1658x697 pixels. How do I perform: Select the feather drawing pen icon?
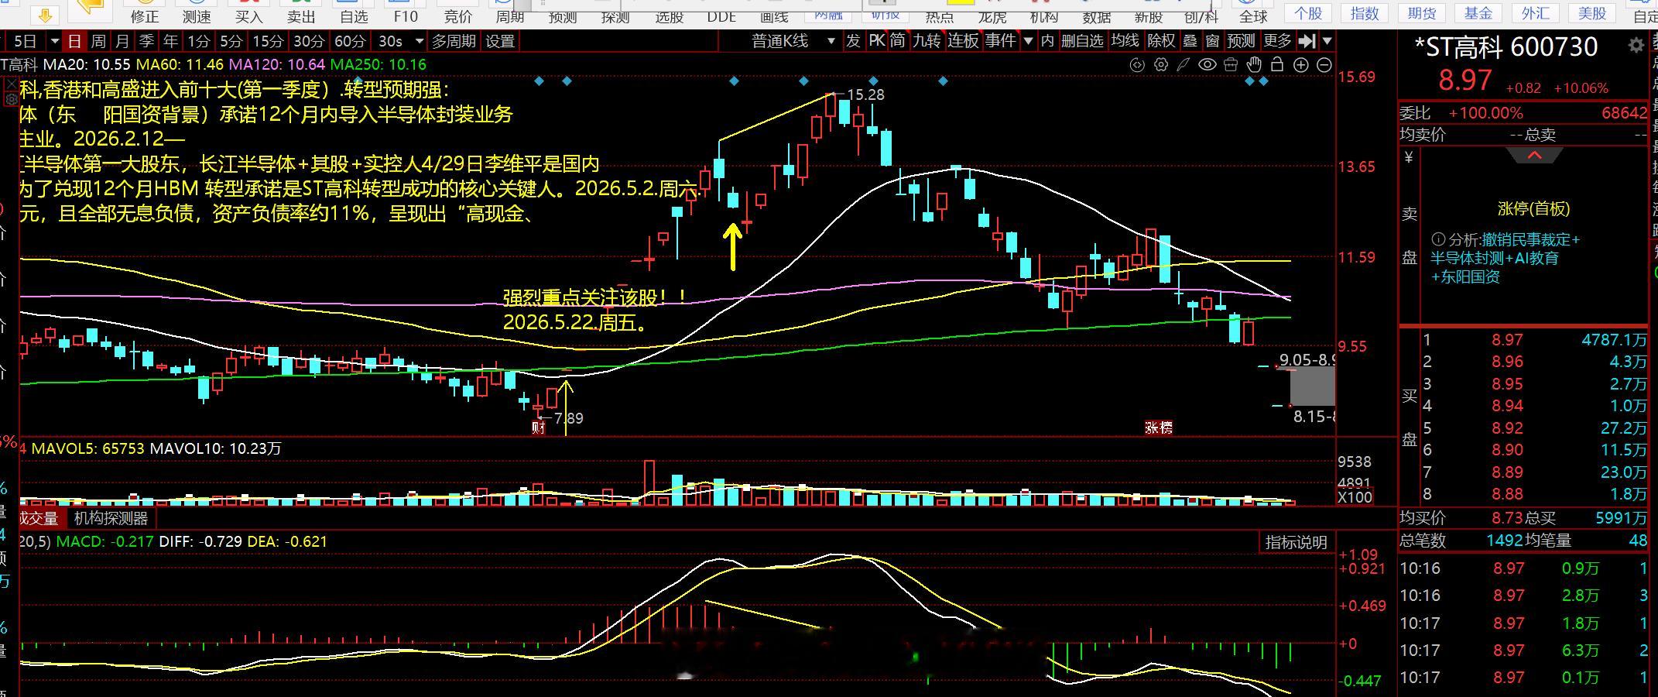(x=1184, y=65)
